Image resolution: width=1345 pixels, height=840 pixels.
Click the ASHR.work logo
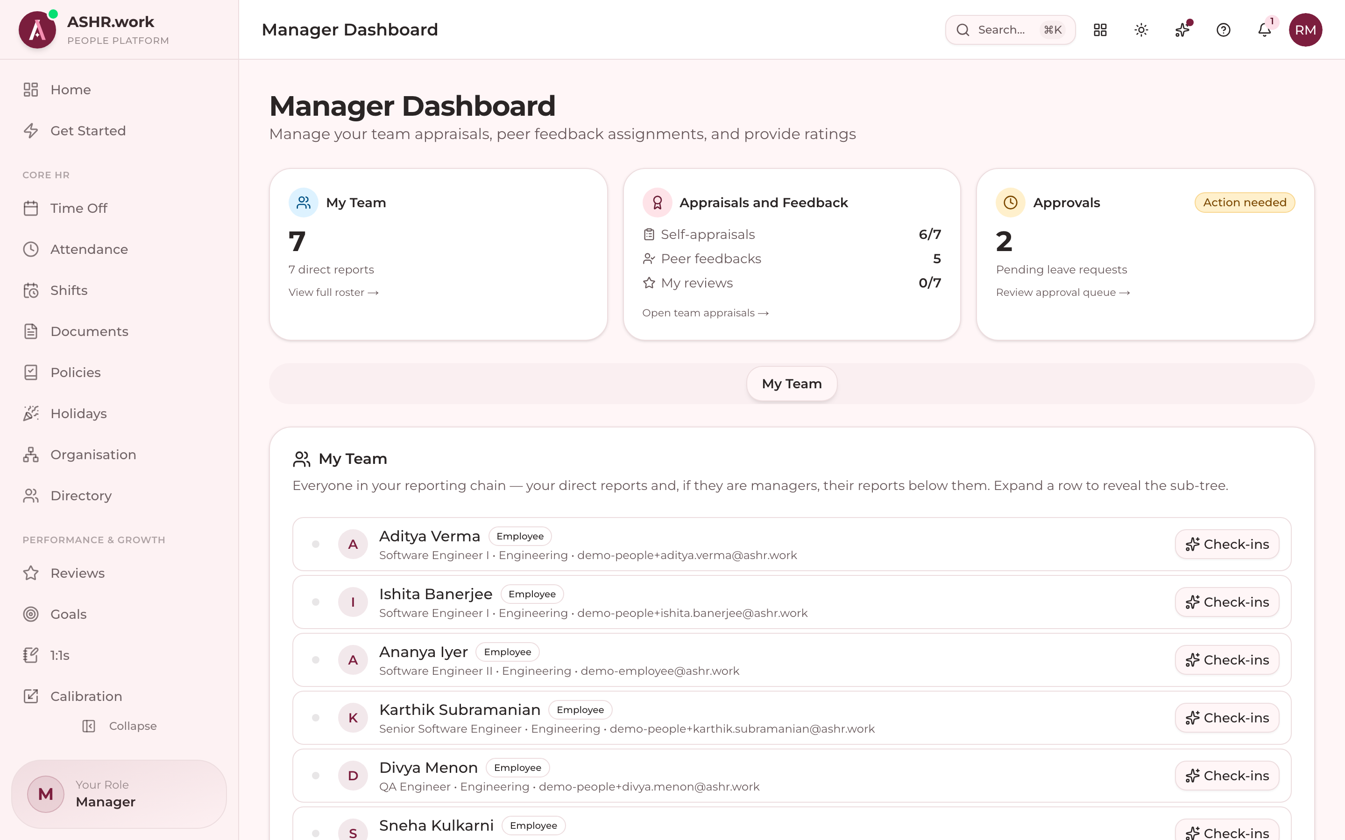point(37,30)
